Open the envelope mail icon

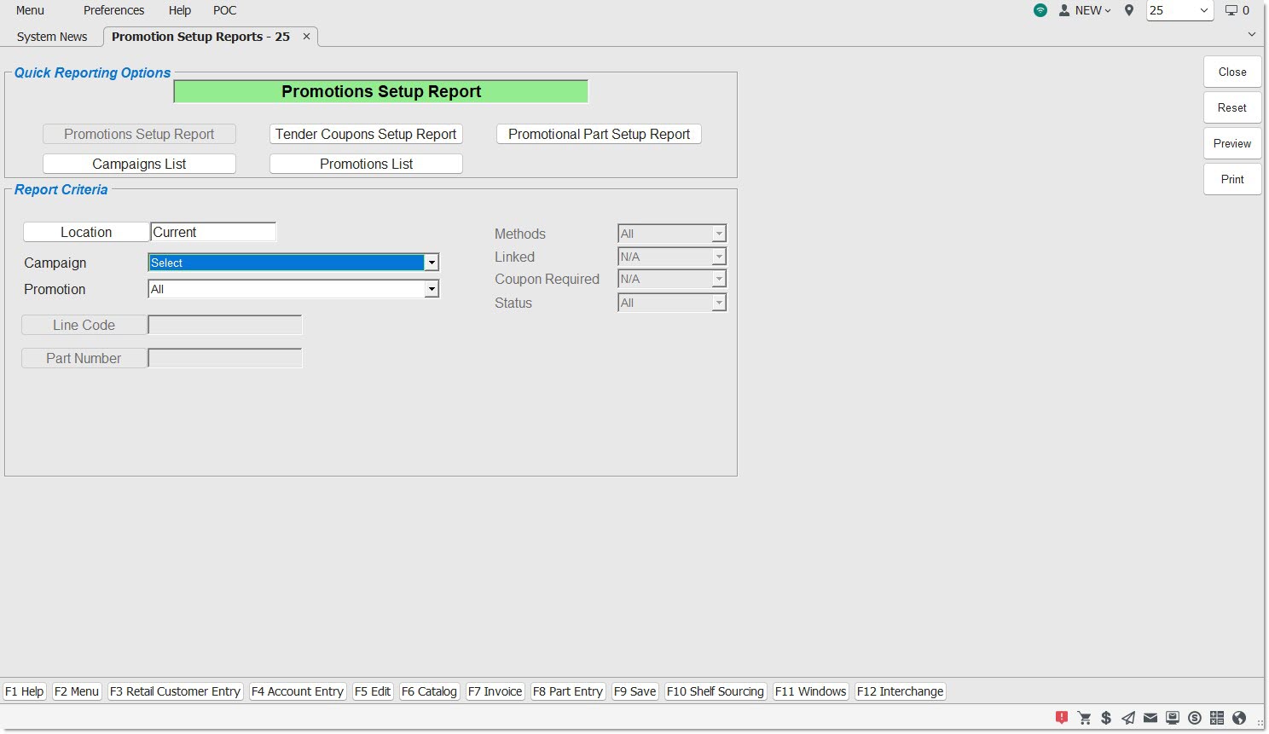(x=1150, y=718)
